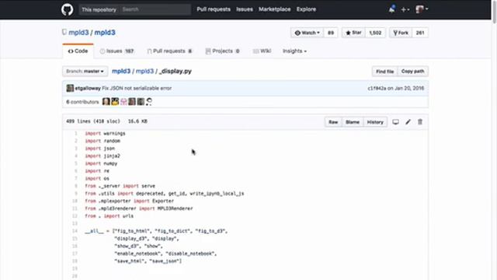Click the mpld3 root breadcrumb link
Viewport: 497px width, 280px height.
121,71
